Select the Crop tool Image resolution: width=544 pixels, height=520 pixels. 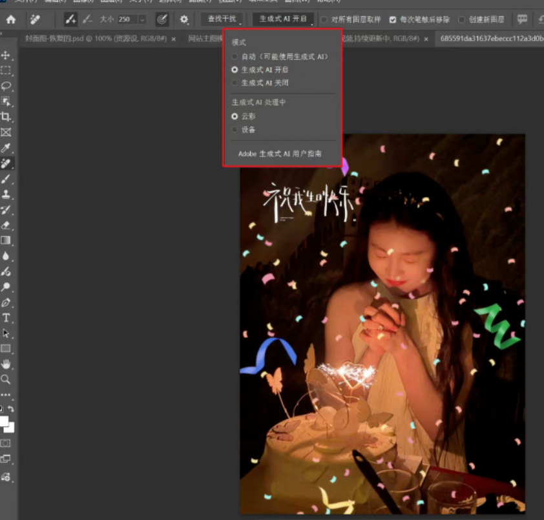point(6,116)
